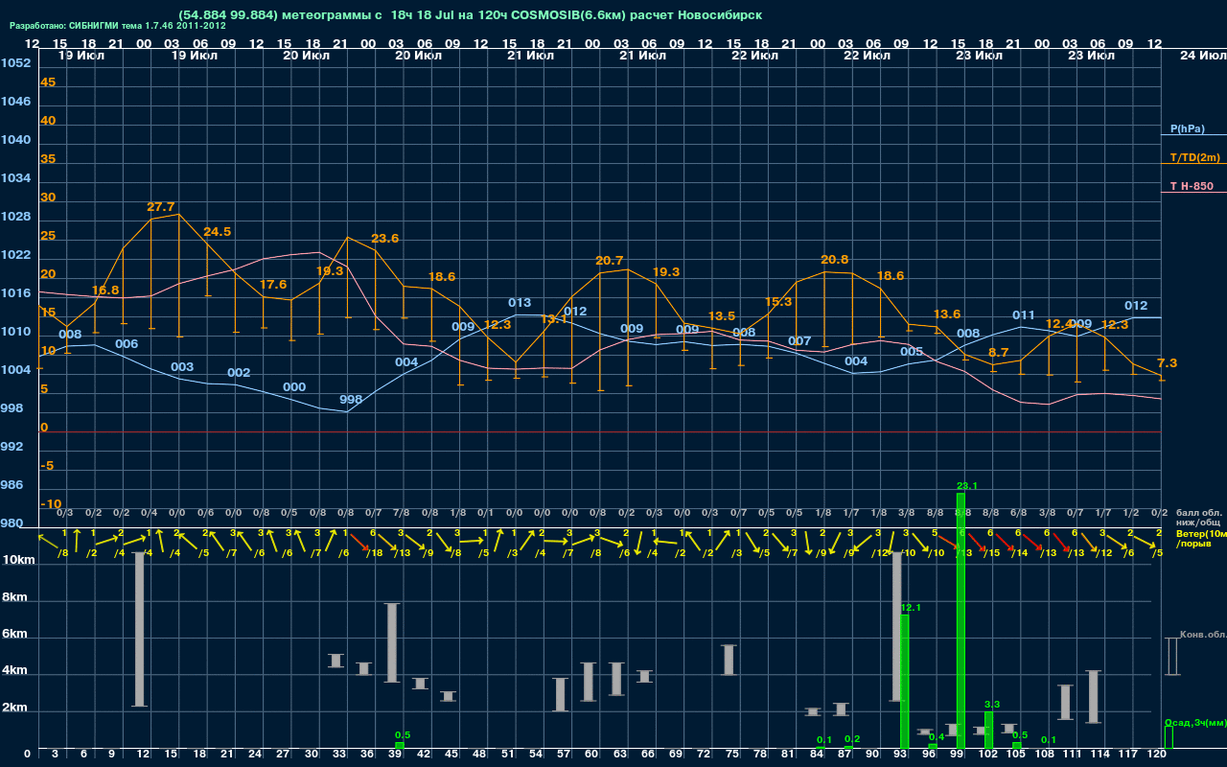Click the 0.4 precipitation amount label

point(937,737)
